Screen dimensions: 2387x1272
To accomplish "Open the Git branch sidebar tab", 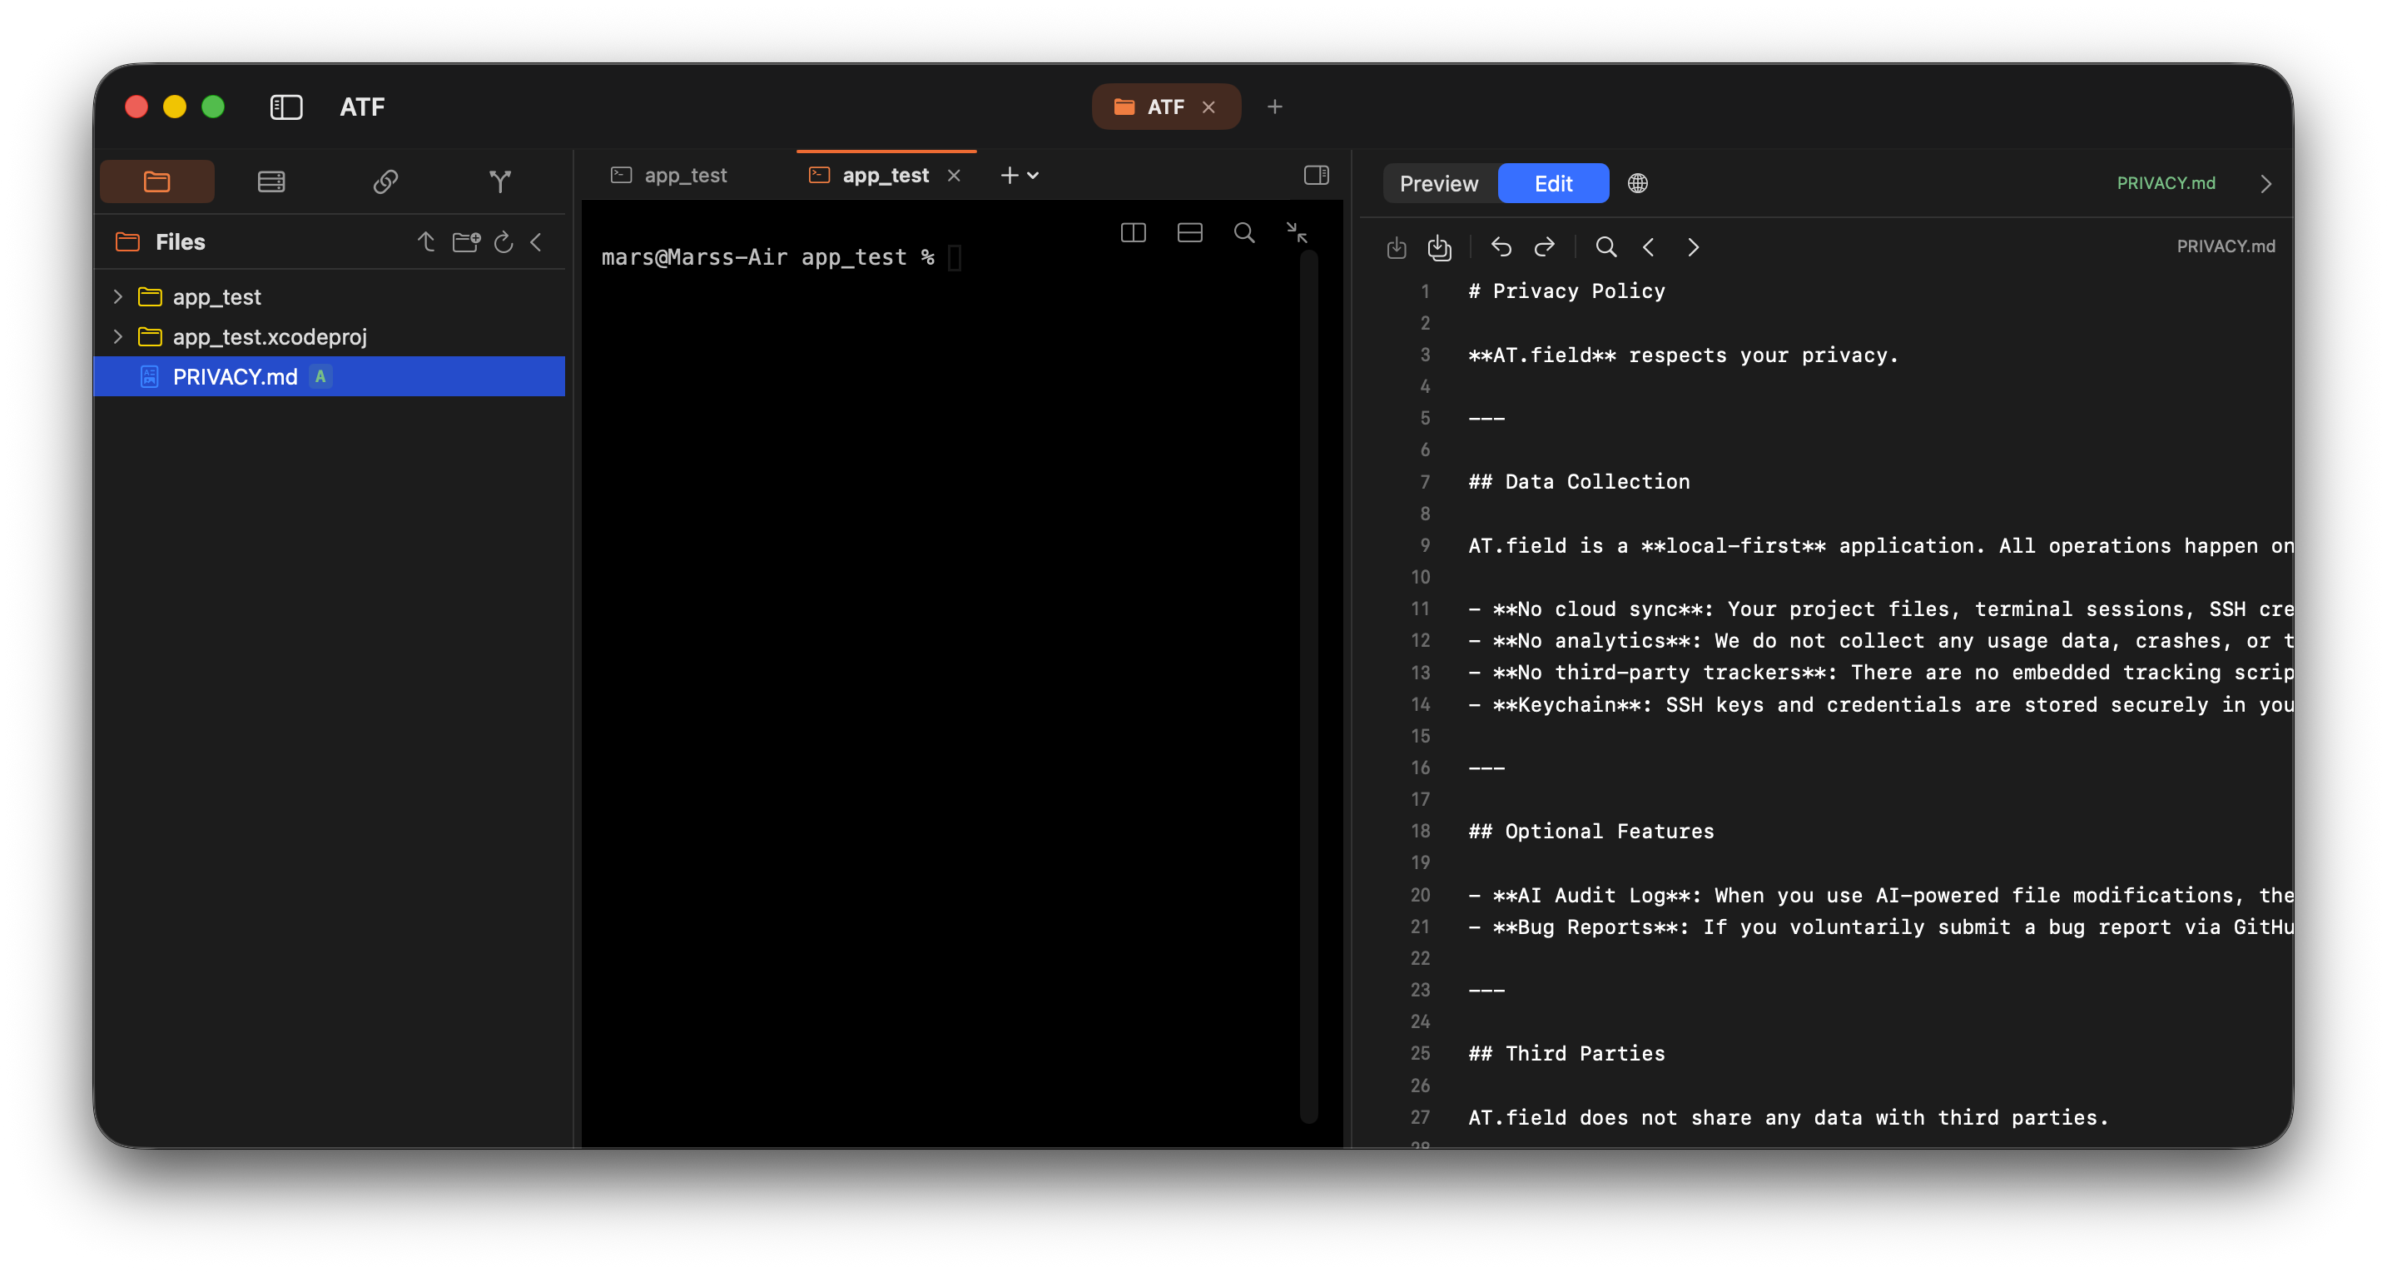I will point(499,181).
